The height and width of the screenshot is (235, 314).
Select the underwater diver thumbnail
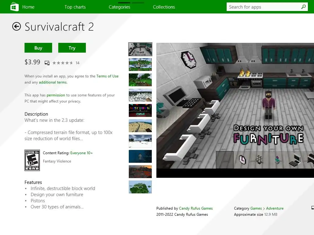(x=140, y=156)
